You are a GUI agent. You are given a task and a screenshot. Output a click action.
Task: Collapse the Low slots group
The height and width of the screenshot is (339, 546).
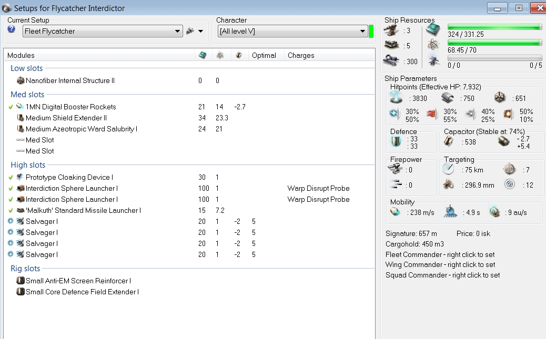(26, 68)
